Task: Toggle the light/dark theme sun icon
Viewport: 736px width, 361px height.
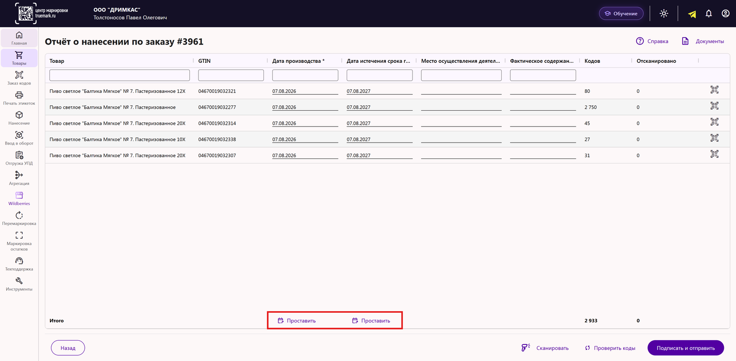Action: pyautogui.click(x=664, y=14)
